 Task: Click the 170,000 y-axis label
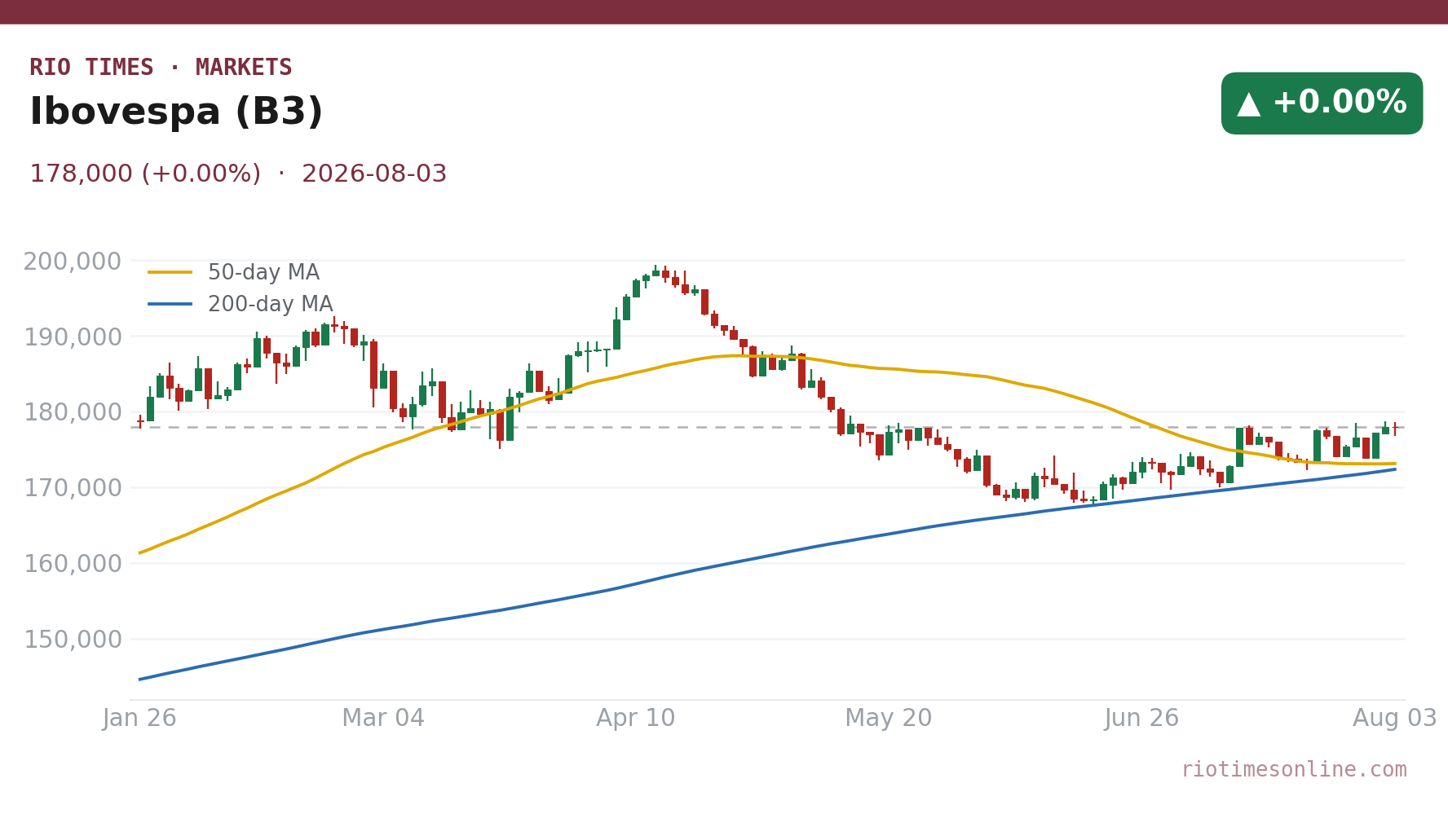pyautogui.click(x=73, y=489)
